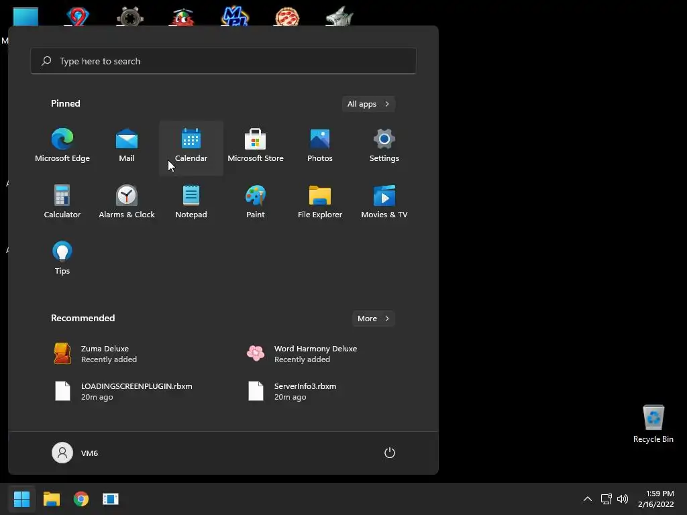The height and width of the screenshot is (515, 687).
Task: Open the volume tray icon
Action: pyautogui.click(x=622, y=499)
